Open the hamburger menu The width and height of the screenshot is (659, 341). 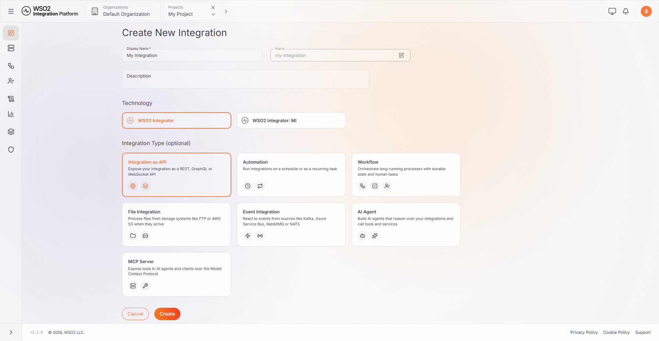(11, 11)
